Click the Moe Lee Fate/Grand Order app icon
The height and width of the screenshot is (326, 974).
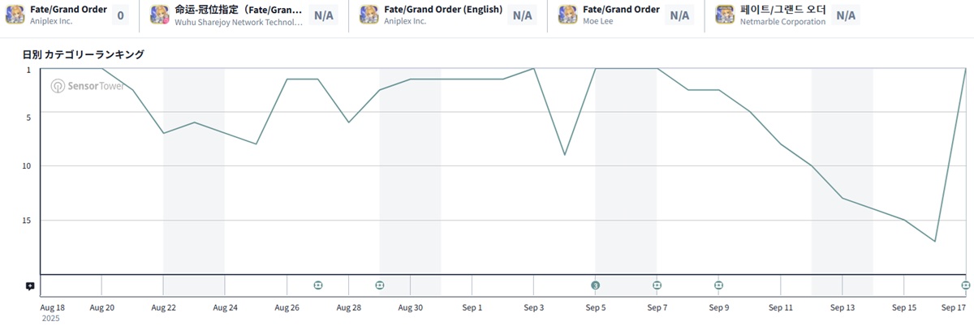click(568, 15)
